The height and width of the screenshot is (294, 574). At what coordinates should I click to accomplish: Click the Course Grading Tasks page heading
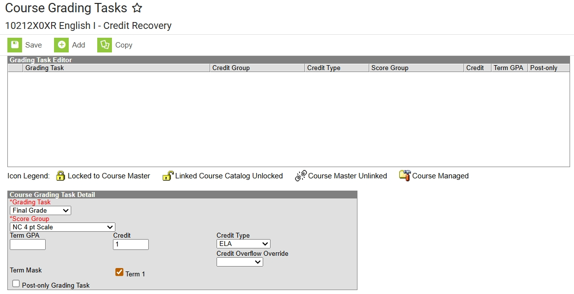tap(66, 8)
